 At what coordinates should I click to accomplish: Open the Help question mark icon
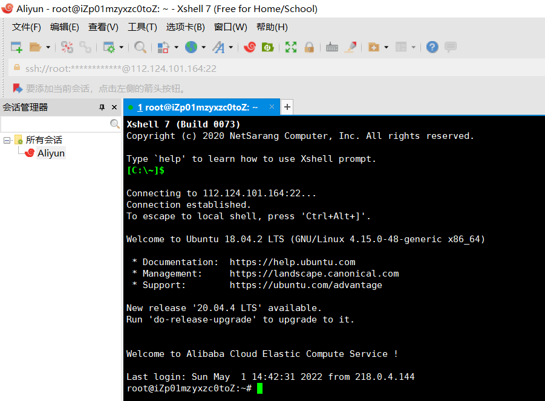click(432, 47)
